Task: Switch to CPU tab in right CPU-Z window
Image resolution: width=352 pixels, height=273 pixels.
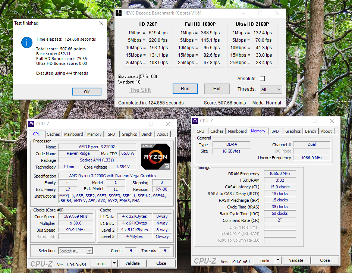Action: coord(201,131)
